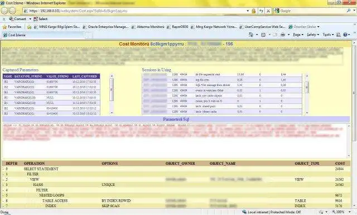Click the SKIP SCAN option text
This screenshot has width=357, height=215.
click(110, 206)
